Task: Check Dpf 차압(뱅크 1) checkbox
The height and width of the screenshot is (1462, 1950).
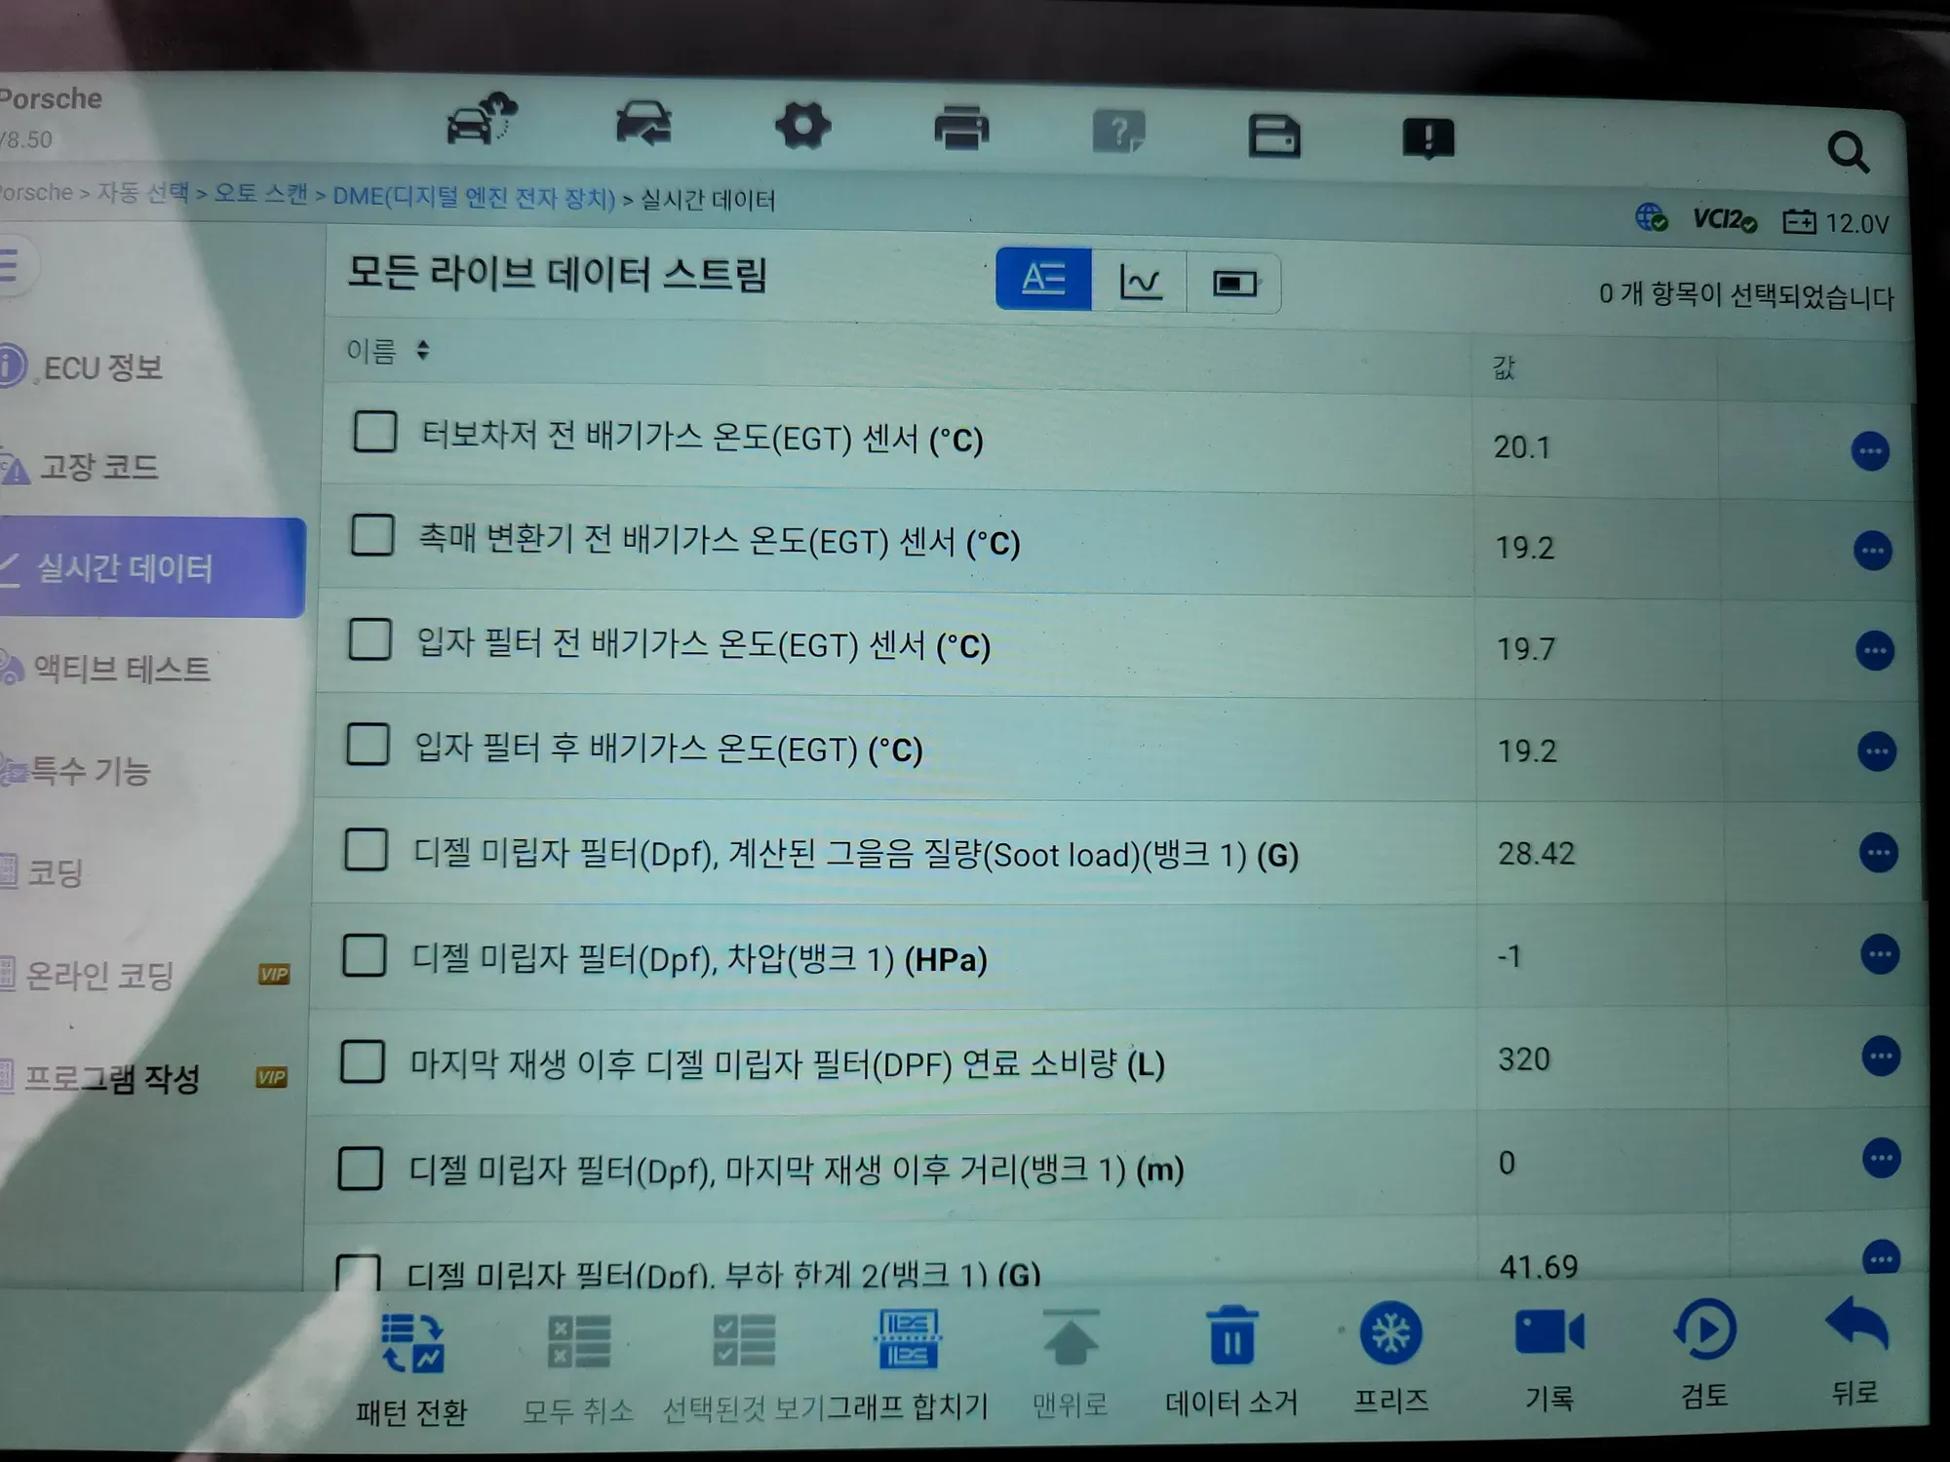Action: (365, 955)
